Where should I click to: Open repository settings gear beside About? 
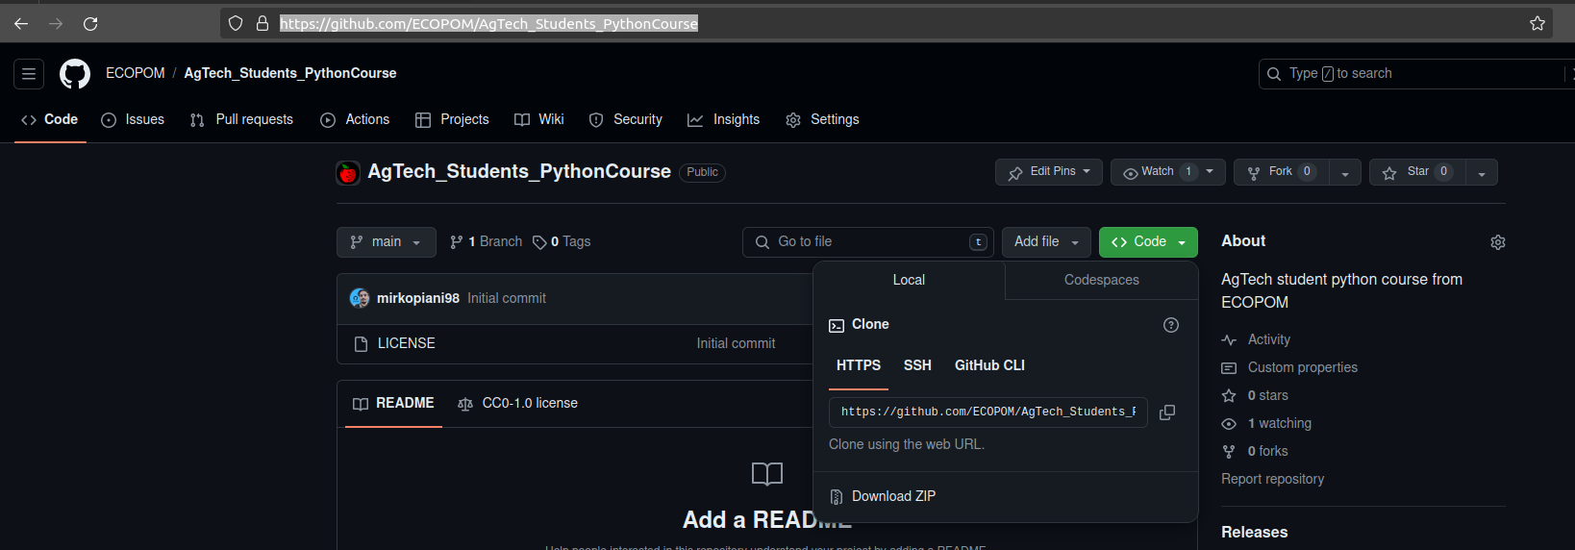[x=1497, y=242]
